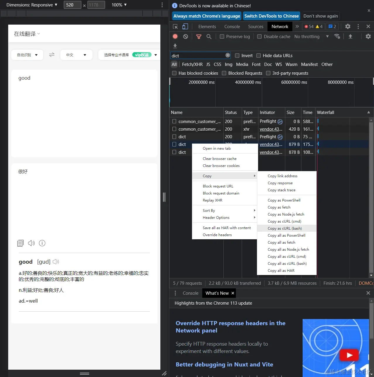Screen dimensions: 374x377
Task: Expand 在线翻译 header menu
Action: point(27,34)
